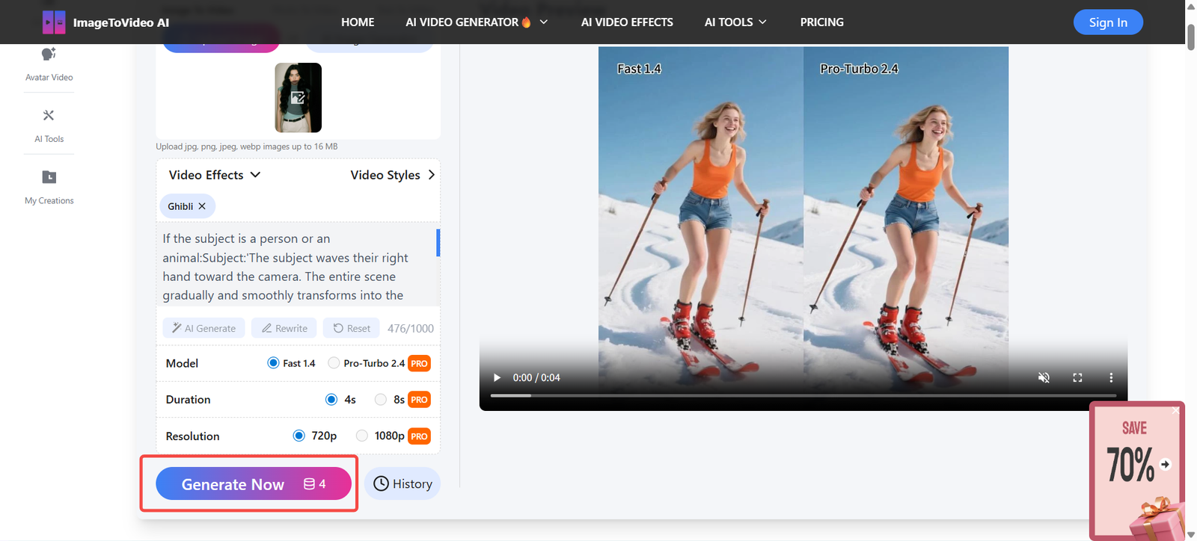This screenshot has width=1197, height=541.
Task: Go to the Pricing page
Action: click(x=821, y=22)
